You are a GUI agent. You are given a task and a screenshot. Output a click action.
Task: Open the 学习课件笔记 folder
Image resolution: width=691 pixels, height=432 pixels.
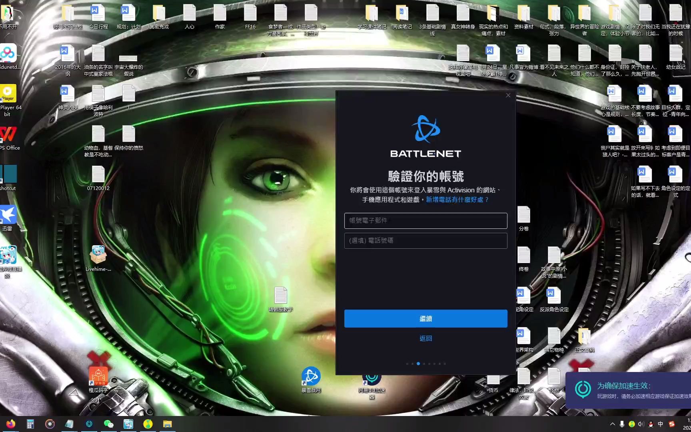coord(372,17)
